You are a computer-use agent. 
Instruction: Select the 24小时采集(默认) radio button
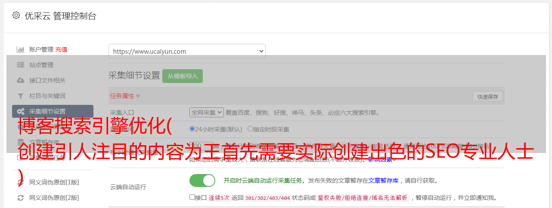tap(192, 129)
